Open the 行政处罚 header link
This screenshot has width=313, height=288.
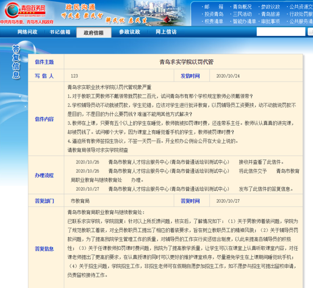point(301,14)
